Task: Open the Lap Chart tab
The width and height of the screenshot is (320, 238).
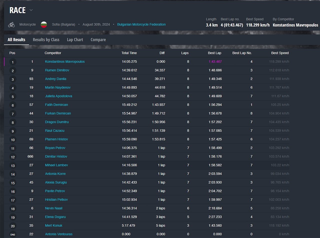Action: pos(75,40)
